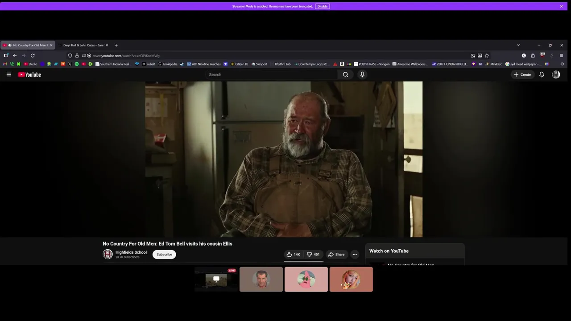Open the Spotify bookmark icon

pos(77,64)
